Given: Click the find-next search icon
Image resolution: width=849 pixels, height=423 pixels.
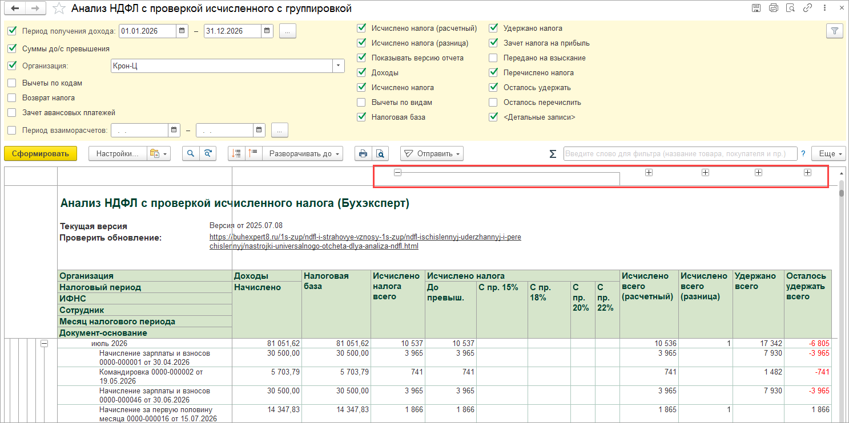Looking at the screenshot, I should pos(208,153).
